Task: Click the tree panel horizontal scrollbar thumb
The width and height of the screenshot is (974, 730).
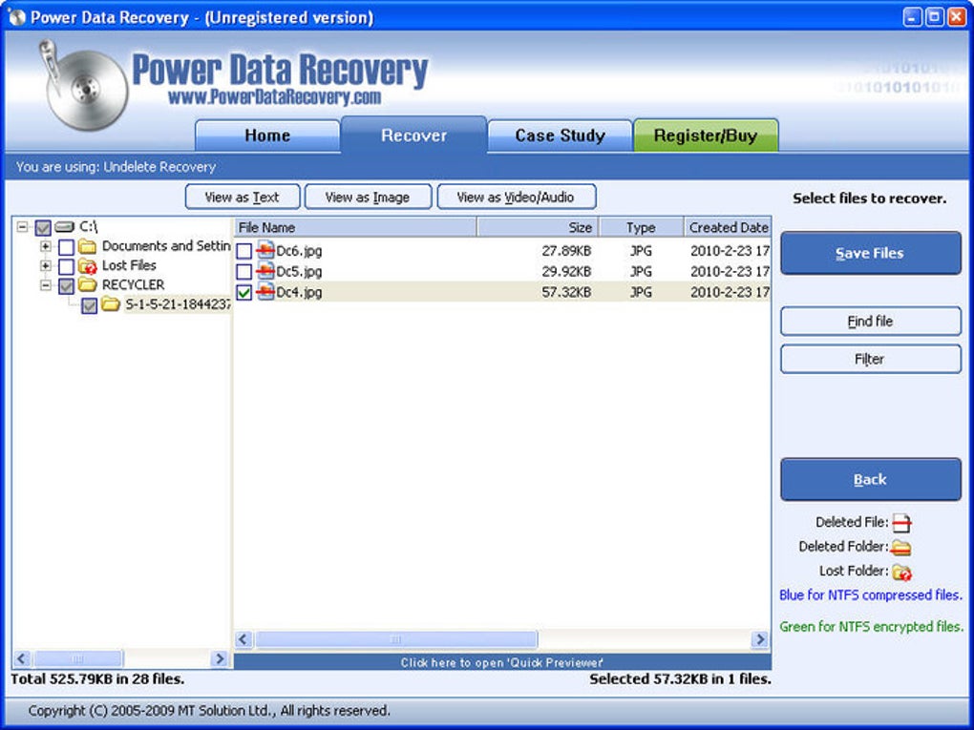Action: click(77, 658)
